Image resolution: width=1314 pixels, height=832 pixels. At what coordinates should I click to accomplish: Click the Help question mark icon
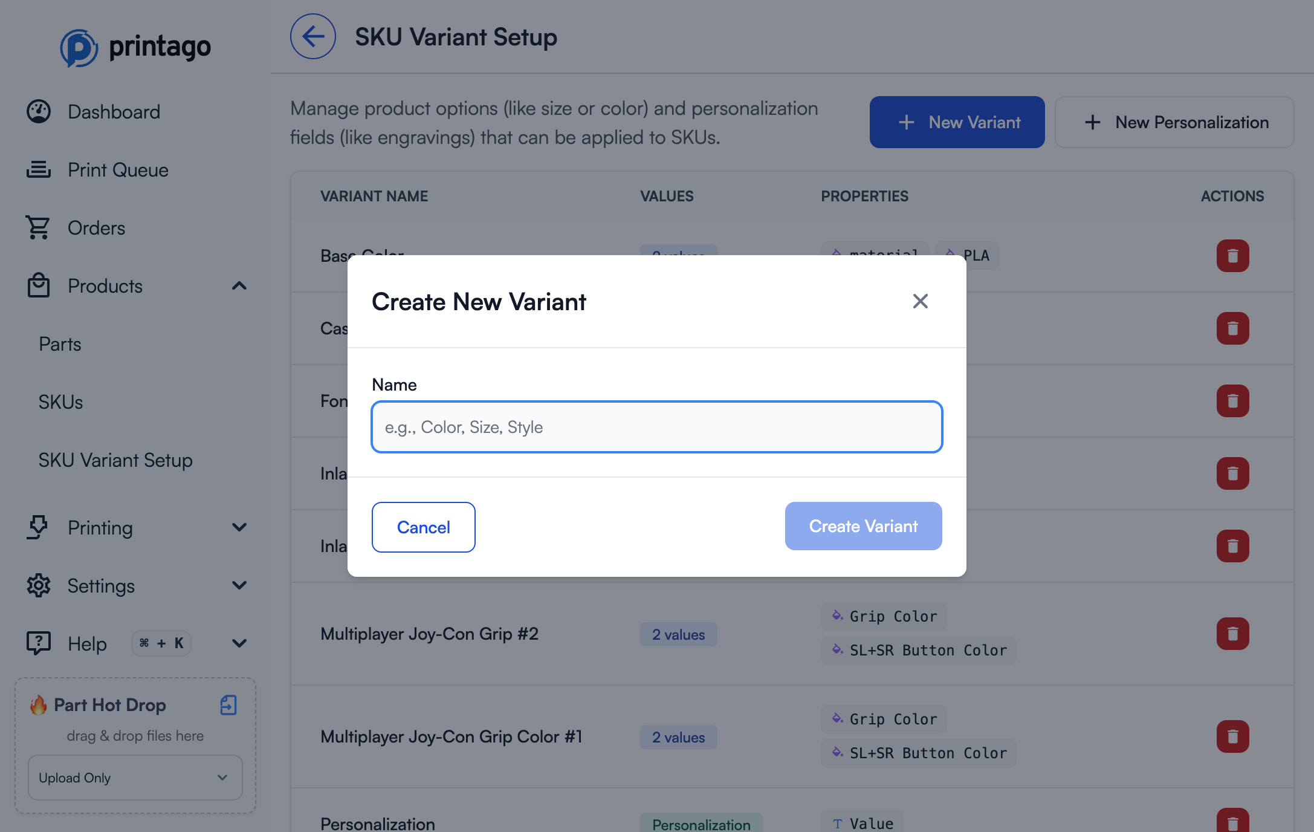(x=38, y=643)
